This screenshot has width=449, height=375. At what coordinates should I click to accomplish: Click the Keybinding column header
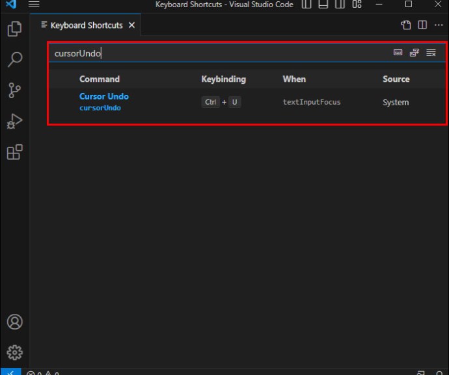pyautogui.click(x=223, y=79)
